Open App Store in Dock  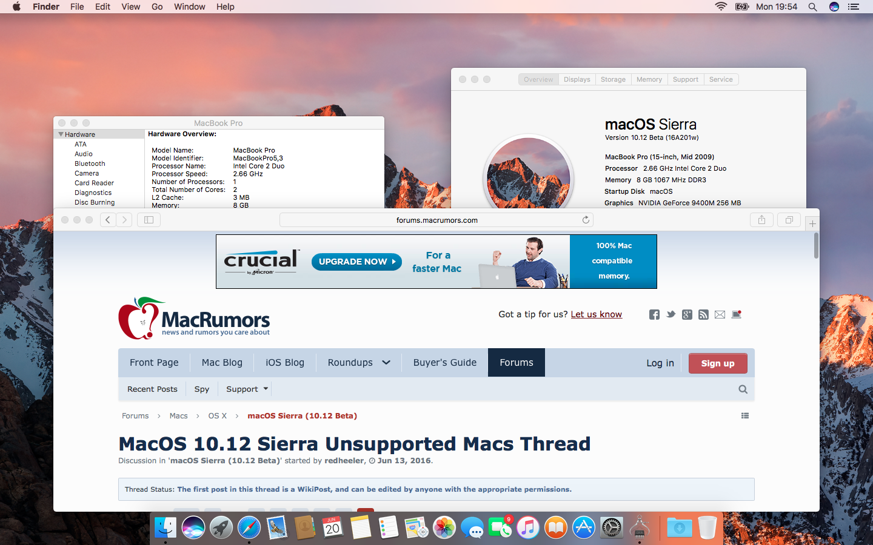583,528
